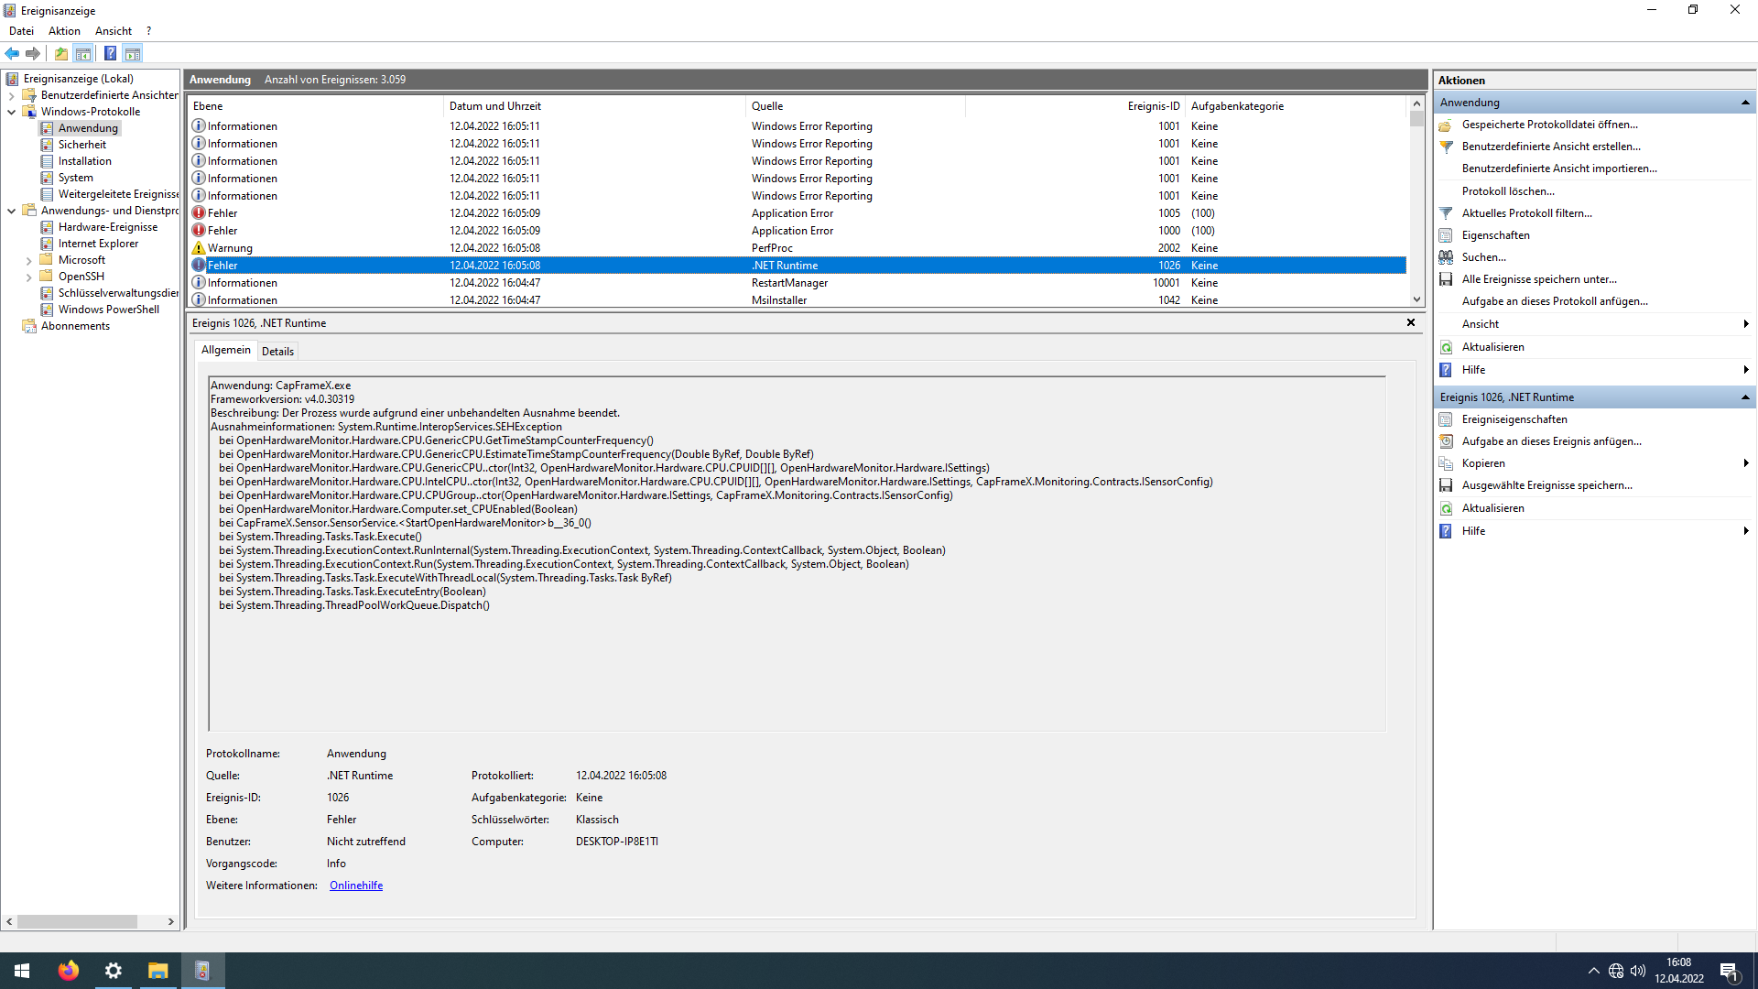This screenshot has width=1758, height=989.
Task: Click the Suchen binoculars icon
Action: click(1446, 257)
